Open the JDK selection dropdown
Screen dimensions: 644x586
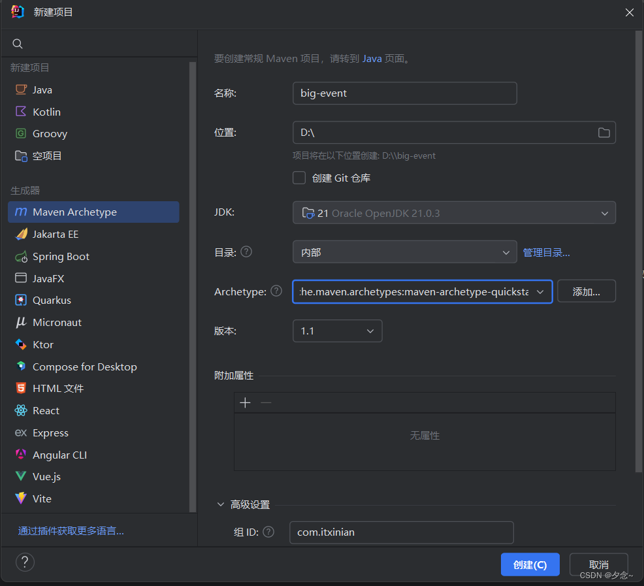[605, 212]
